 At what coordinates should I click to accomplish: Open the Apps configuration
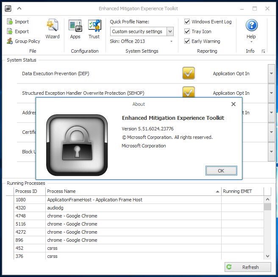click(x=75, y=29)
